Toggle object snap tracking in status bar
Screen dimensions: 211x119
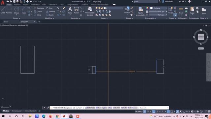[168, 111]
